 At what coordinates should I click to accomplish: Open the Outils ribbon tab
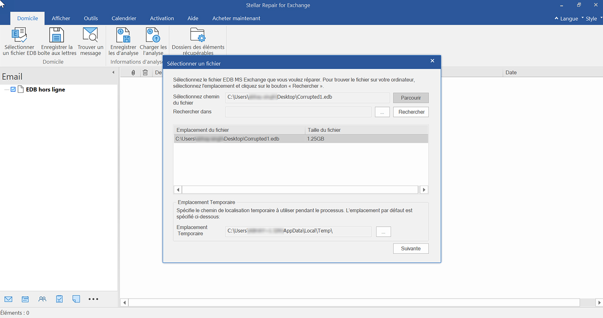(x=91, y=18)
